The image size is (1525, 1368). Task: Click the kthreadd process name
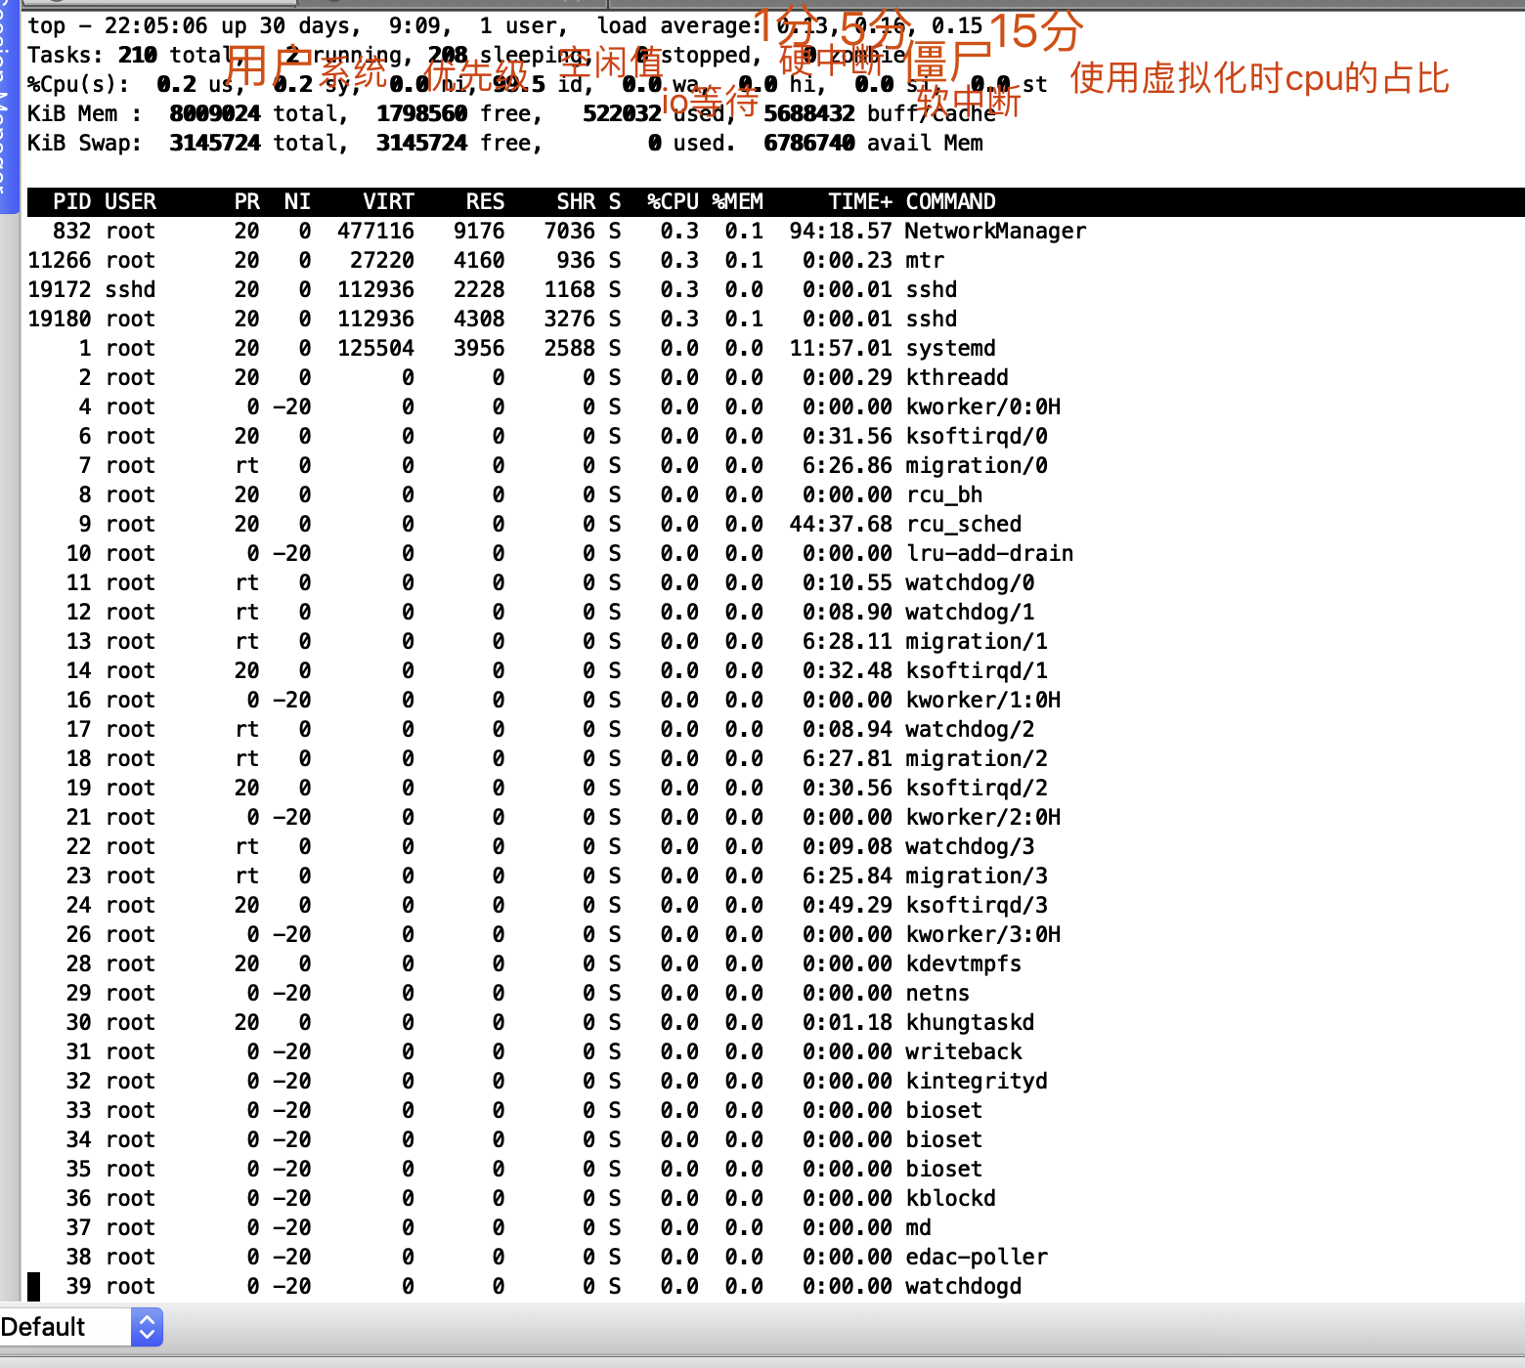pyautogui.click(x=957, y=377)
